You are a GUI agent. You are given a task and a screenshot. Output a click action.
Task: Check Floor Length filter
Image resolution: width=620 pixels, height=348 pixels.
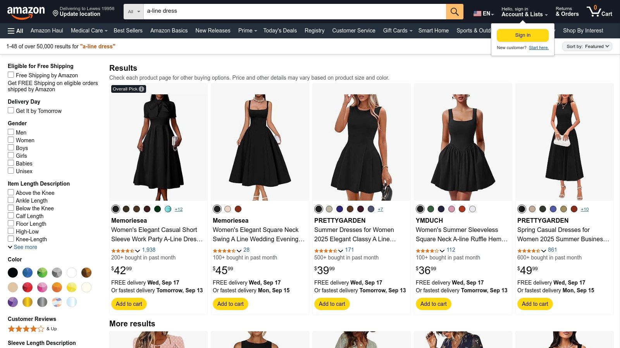tap(11, 223)
